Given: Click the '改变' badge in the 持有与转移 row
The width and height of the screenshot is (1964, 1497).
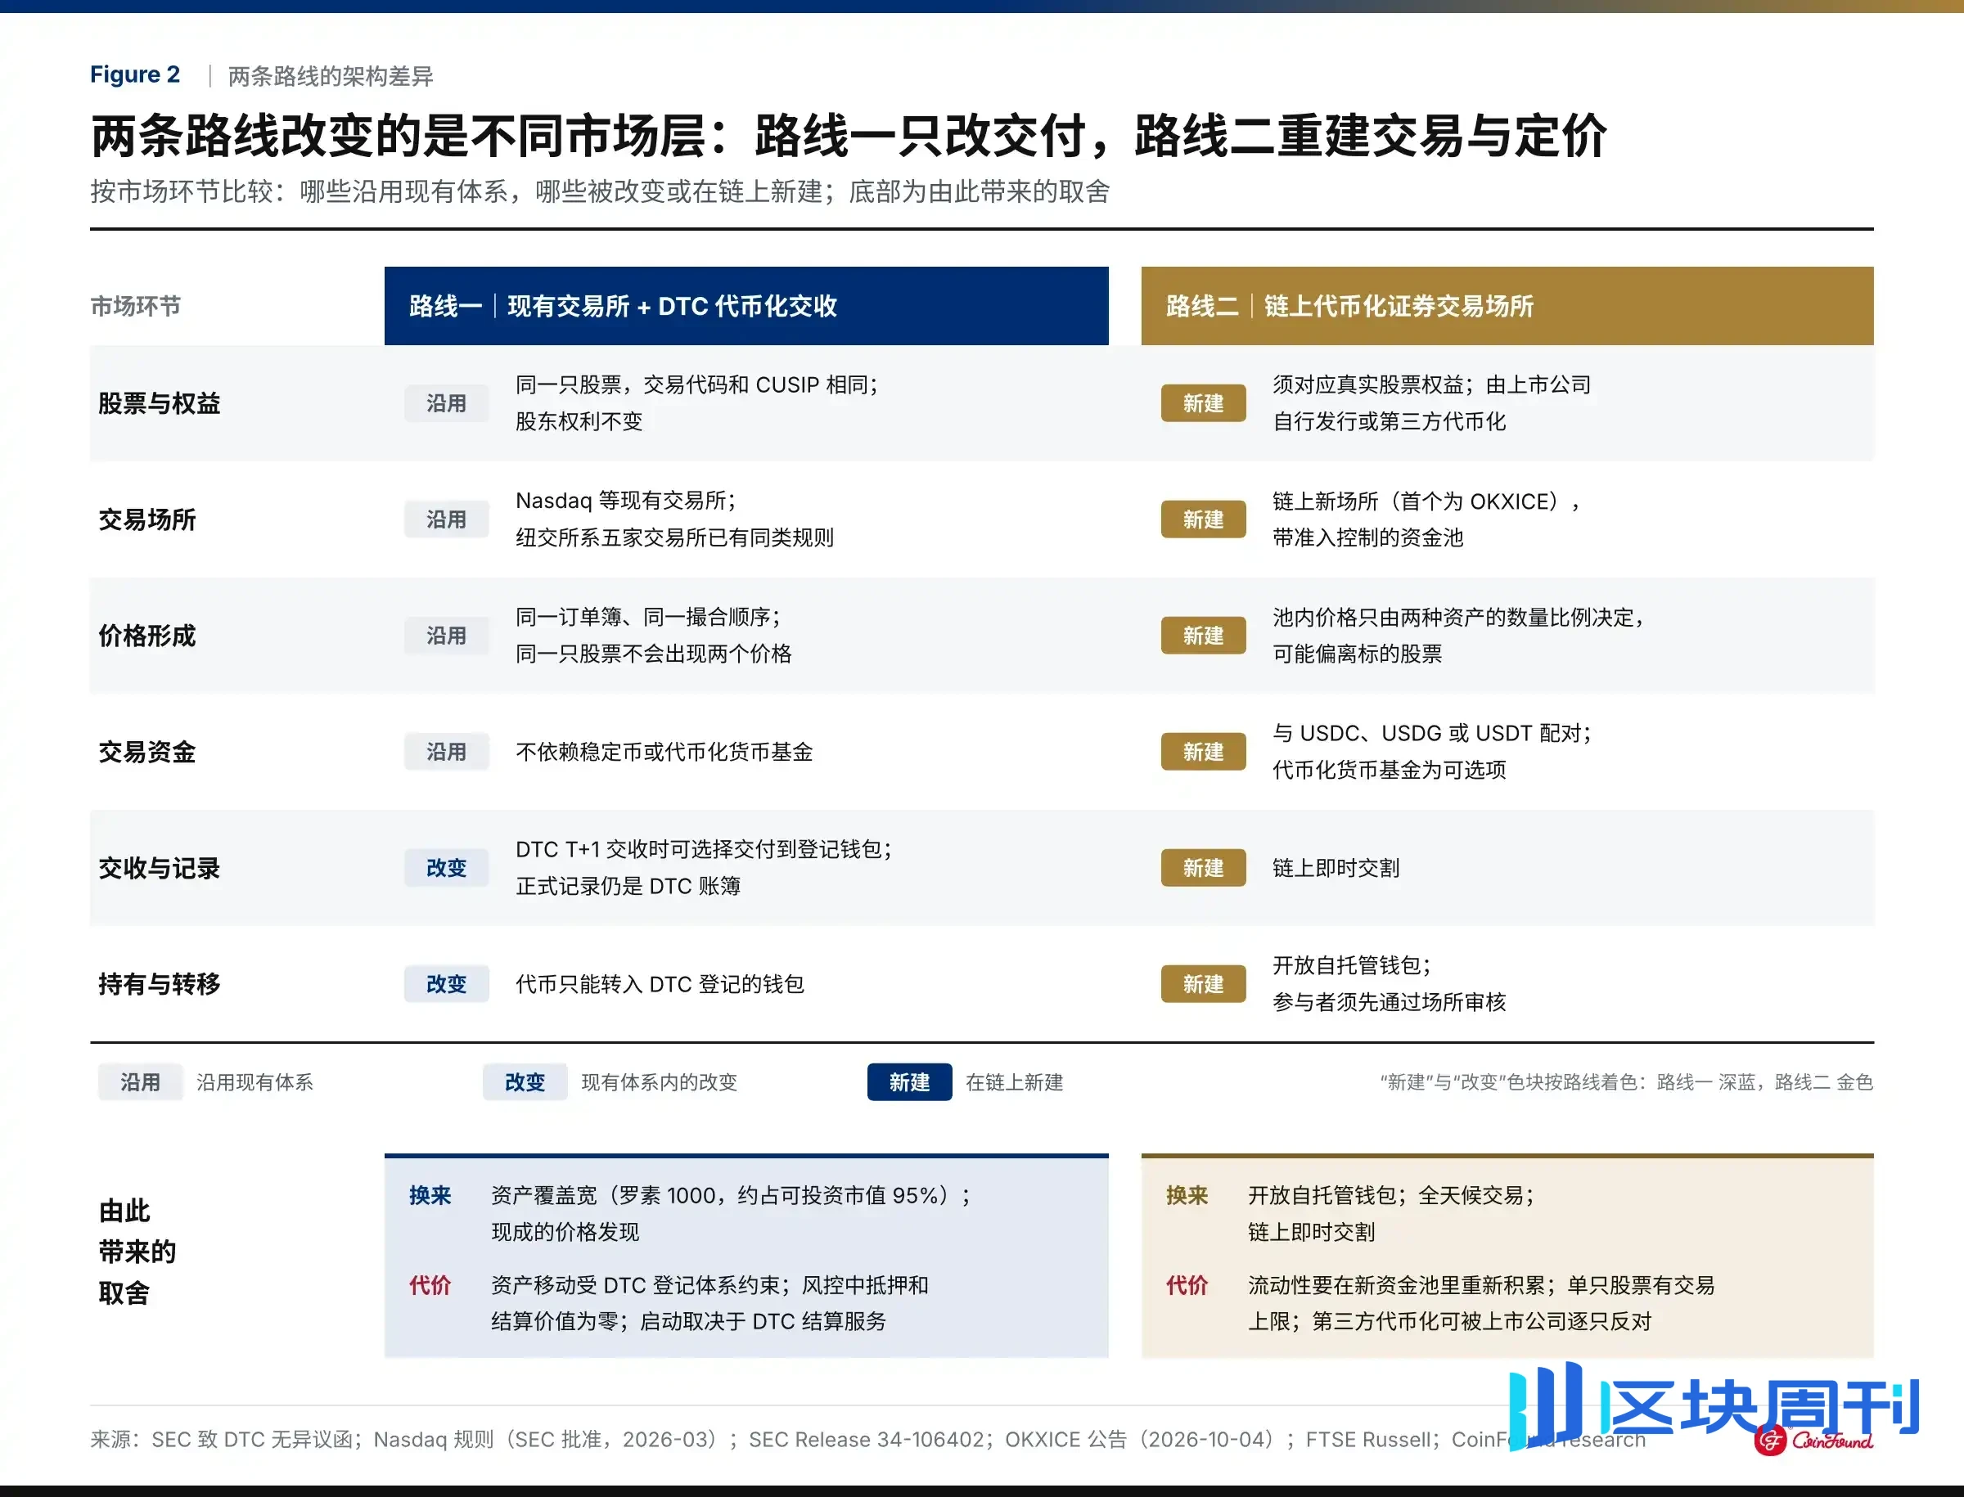Looking at the screenshot, I should coord(447,984).
